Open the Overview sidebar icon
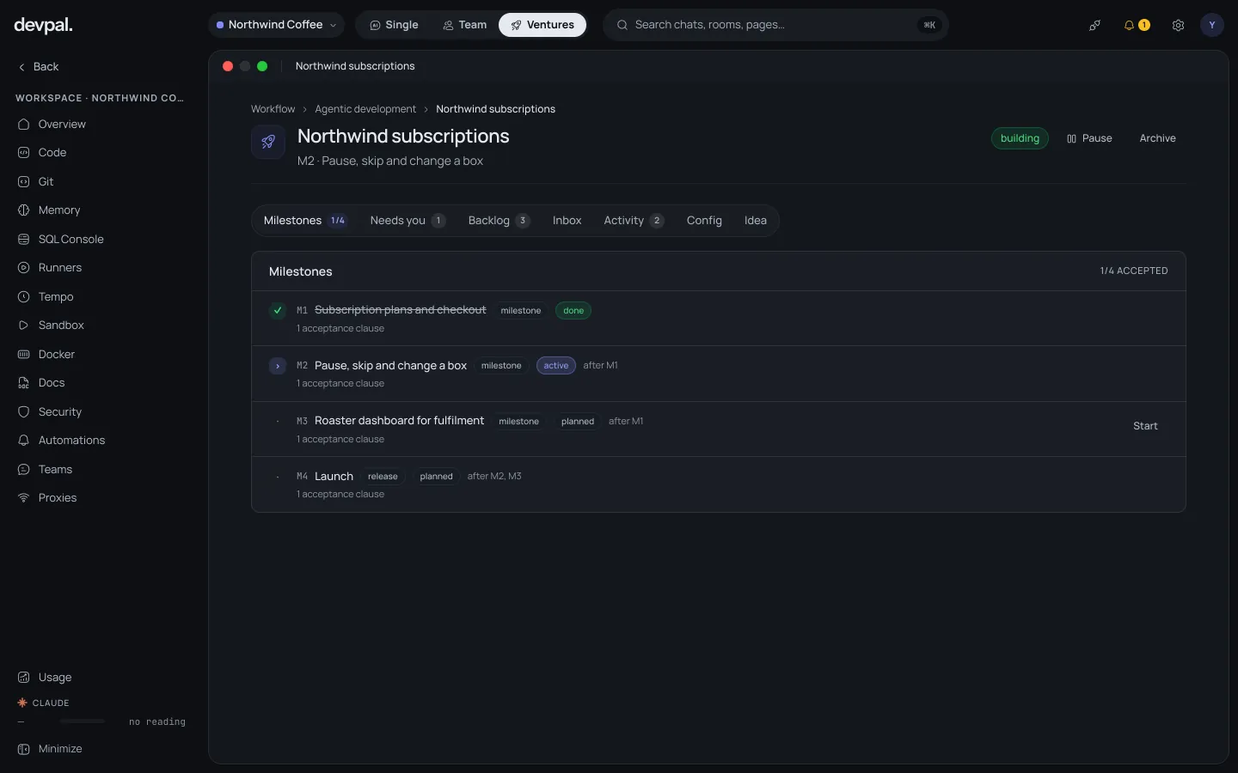The height and width of the screenshot is (773, 1238). click(24, 125)
